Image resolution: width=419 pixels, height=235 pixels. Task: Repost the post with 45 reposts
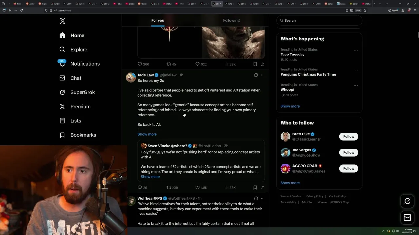[171, 64]
